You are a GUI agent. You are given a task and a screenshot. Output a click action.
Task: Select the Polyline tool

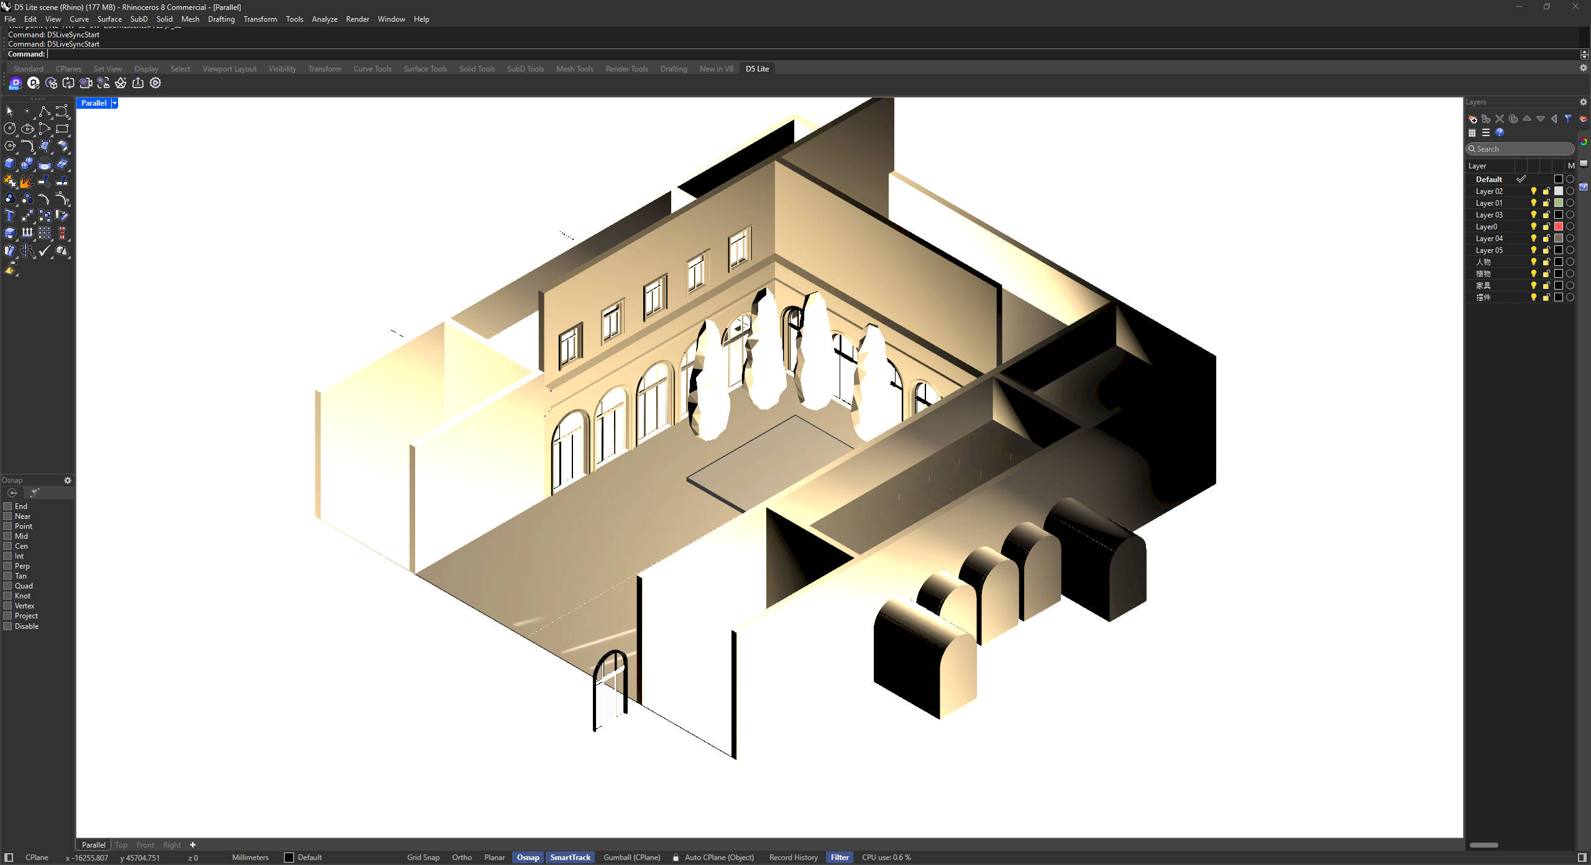tap(45, 112)
